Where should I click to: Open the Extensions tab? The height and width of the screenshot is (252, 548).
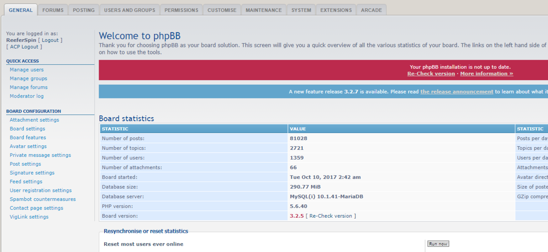[336, 10]
